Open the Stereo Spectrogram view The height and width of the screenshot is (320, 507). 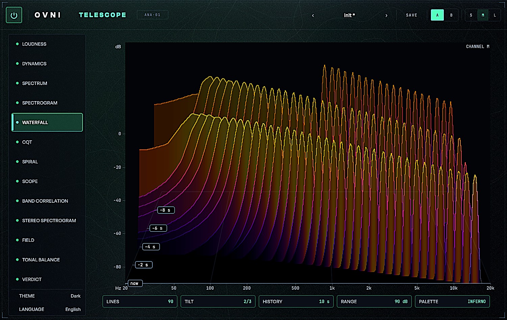coord(47,220)
